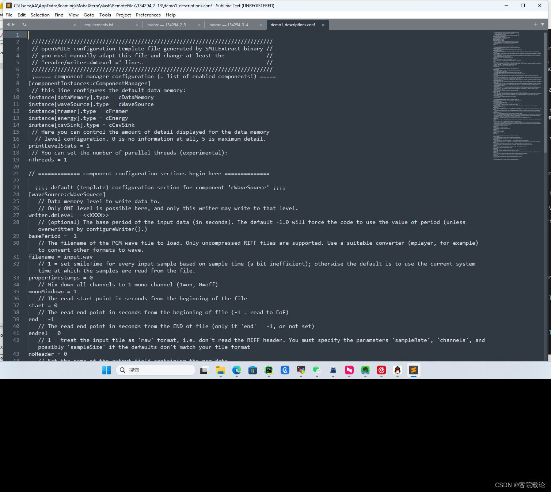Click the line 'endrel = 0'

[45, 333]
